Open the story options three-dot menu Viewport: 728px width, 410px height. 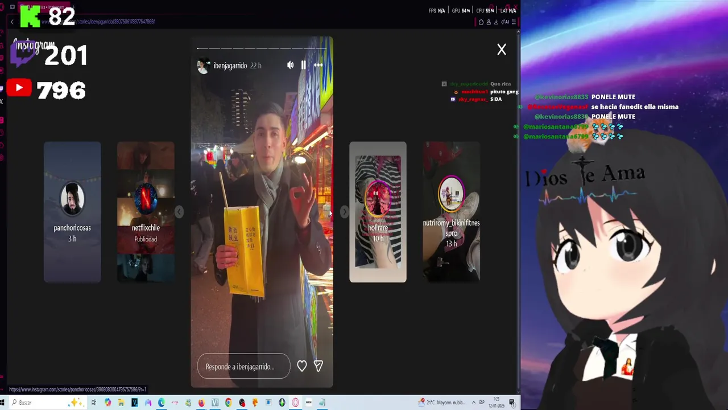[318, 65]
